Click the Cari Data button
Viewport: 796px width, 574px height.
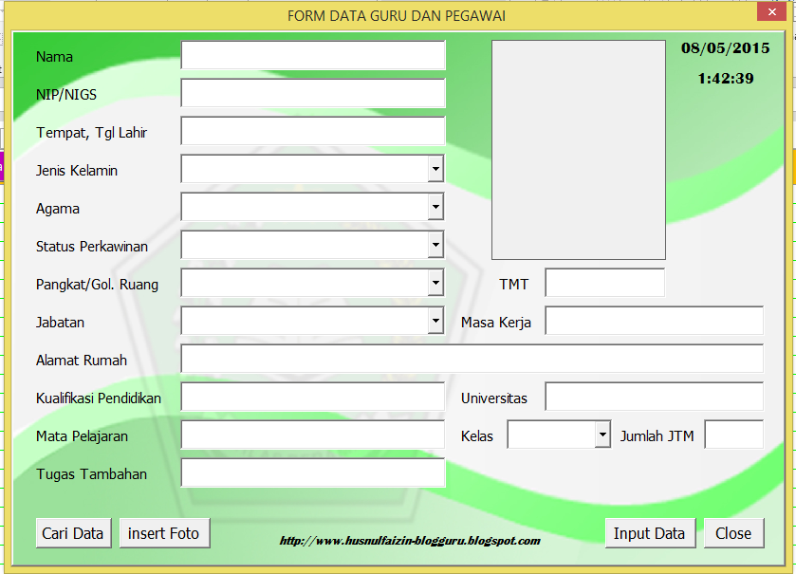73,532
